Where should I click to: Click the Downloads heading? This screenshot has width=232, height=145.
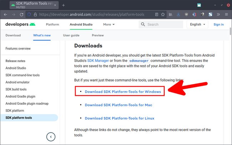(x=88, y=46)
